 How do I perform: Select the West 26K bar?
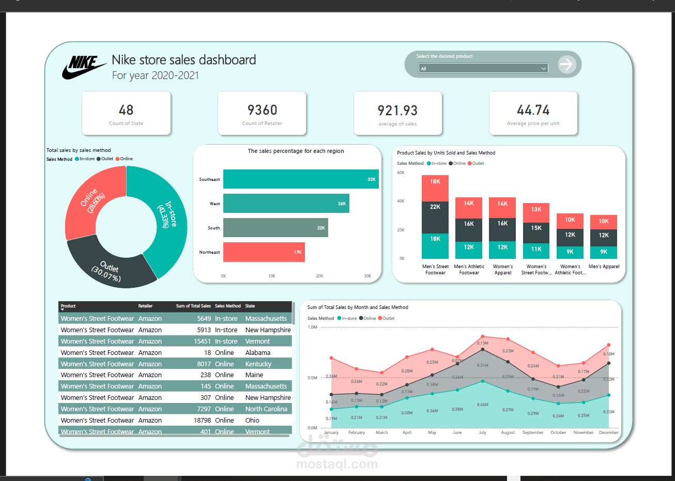(286, 204)
